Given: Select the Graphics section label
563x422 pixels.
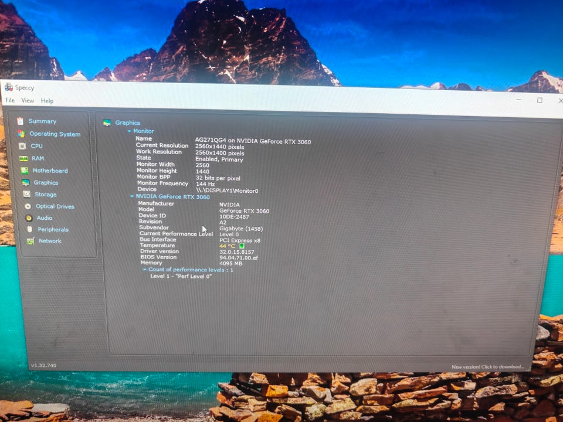Looking at the screenshot, I should [46, 183].
